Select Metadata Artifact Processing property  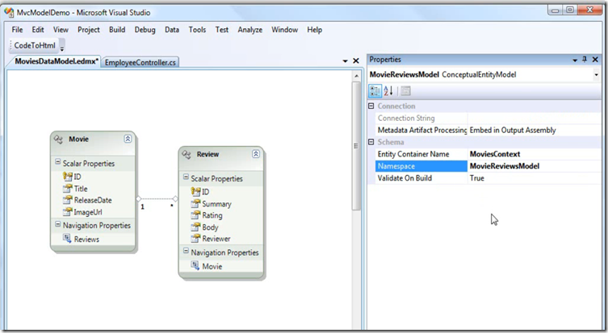click(488, 130)
